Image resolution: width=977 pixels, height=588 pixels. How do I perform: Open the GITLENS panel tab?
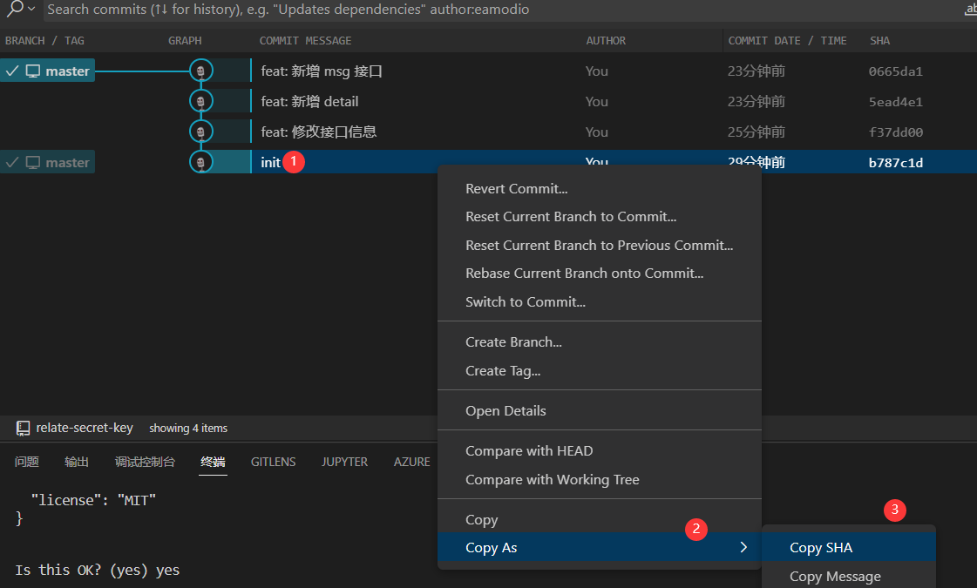(273, 462)
